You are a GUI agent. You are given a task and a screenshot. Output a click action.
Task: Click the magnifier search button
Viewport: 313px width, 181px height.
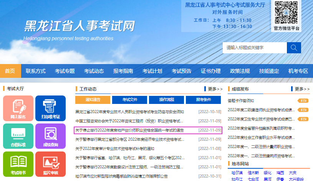tap(294, 48)
